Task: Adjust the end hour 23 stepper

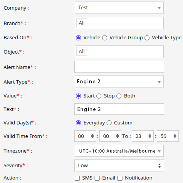Action: pos(150,136)
